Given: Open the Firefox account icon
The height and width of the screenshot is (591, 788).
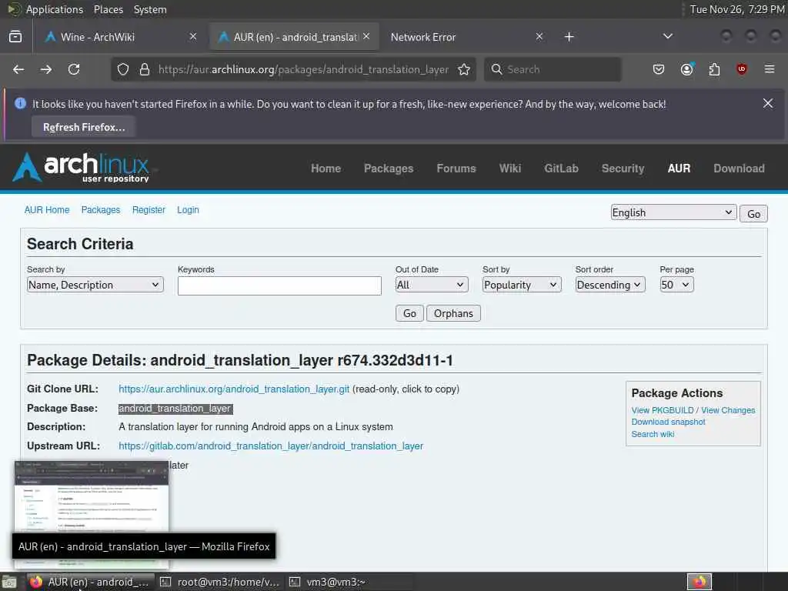Looking at the screenshot, I should pyautogui.click(x=687, y=69).
